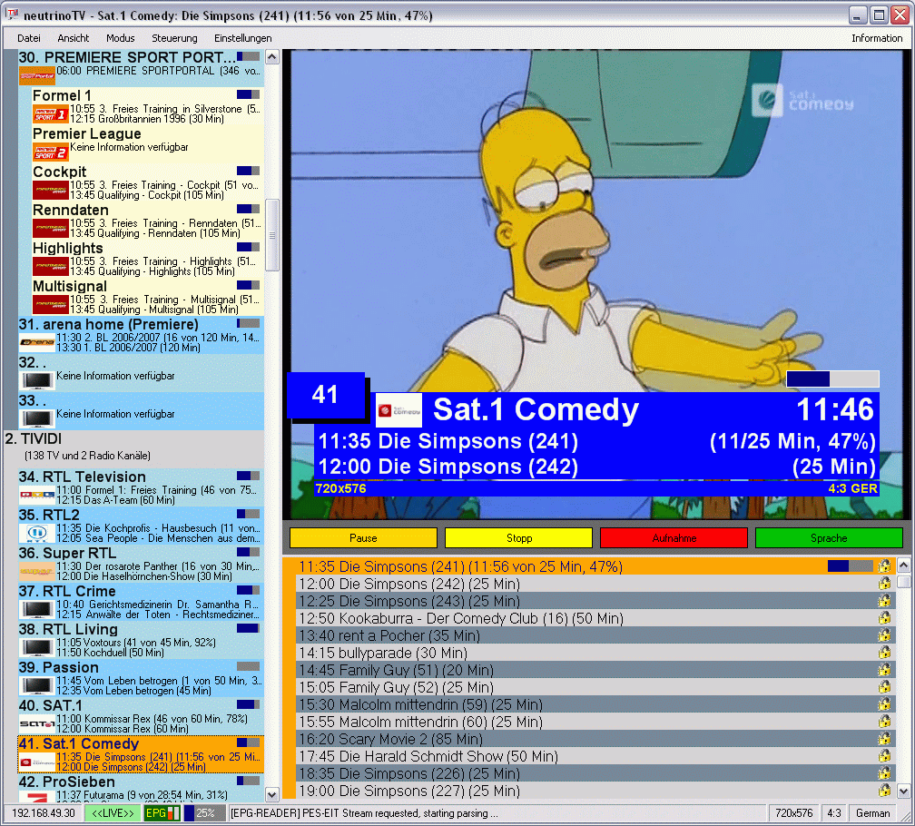Select channel 42. ProSieben

coord(142,789)
